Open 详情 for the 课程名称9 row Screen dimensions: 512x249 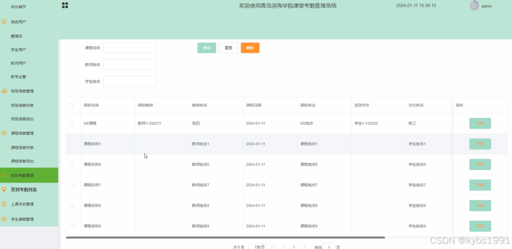480,226
